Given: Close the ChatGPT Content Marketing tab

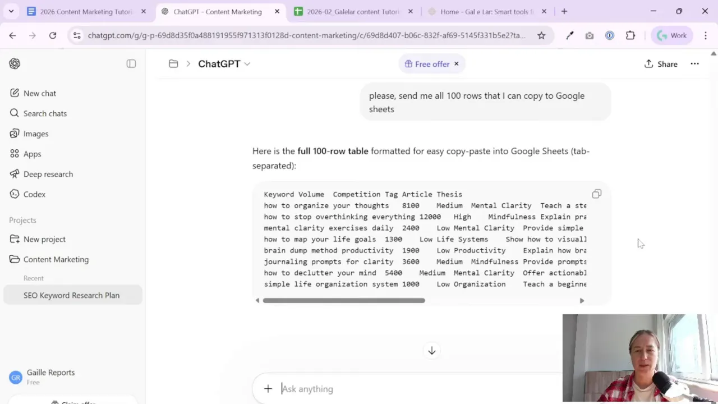Looking at the screenshot, I should (277, 11).
